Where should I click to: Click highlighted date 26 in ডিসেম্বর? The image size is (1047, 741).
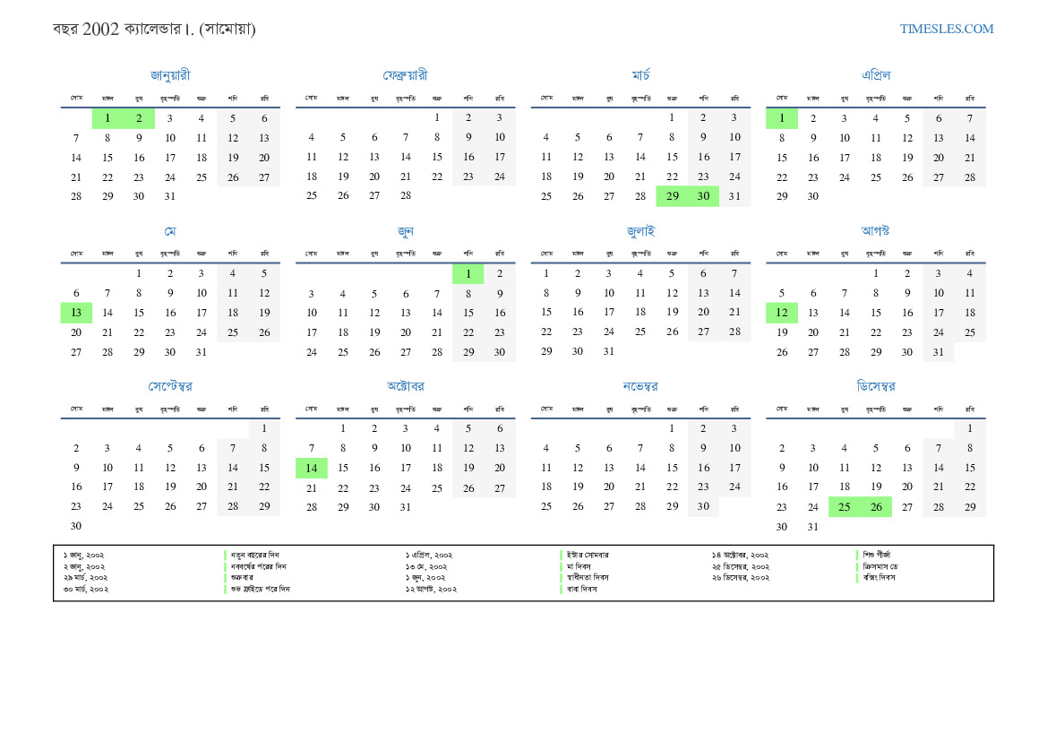coord(875,507)
